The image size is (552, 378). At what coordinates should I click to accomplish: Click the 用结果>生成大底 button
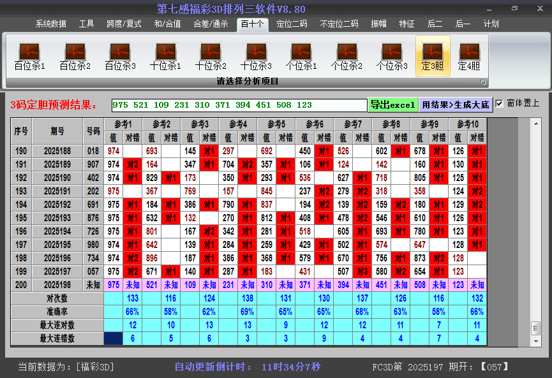[456, 105]
